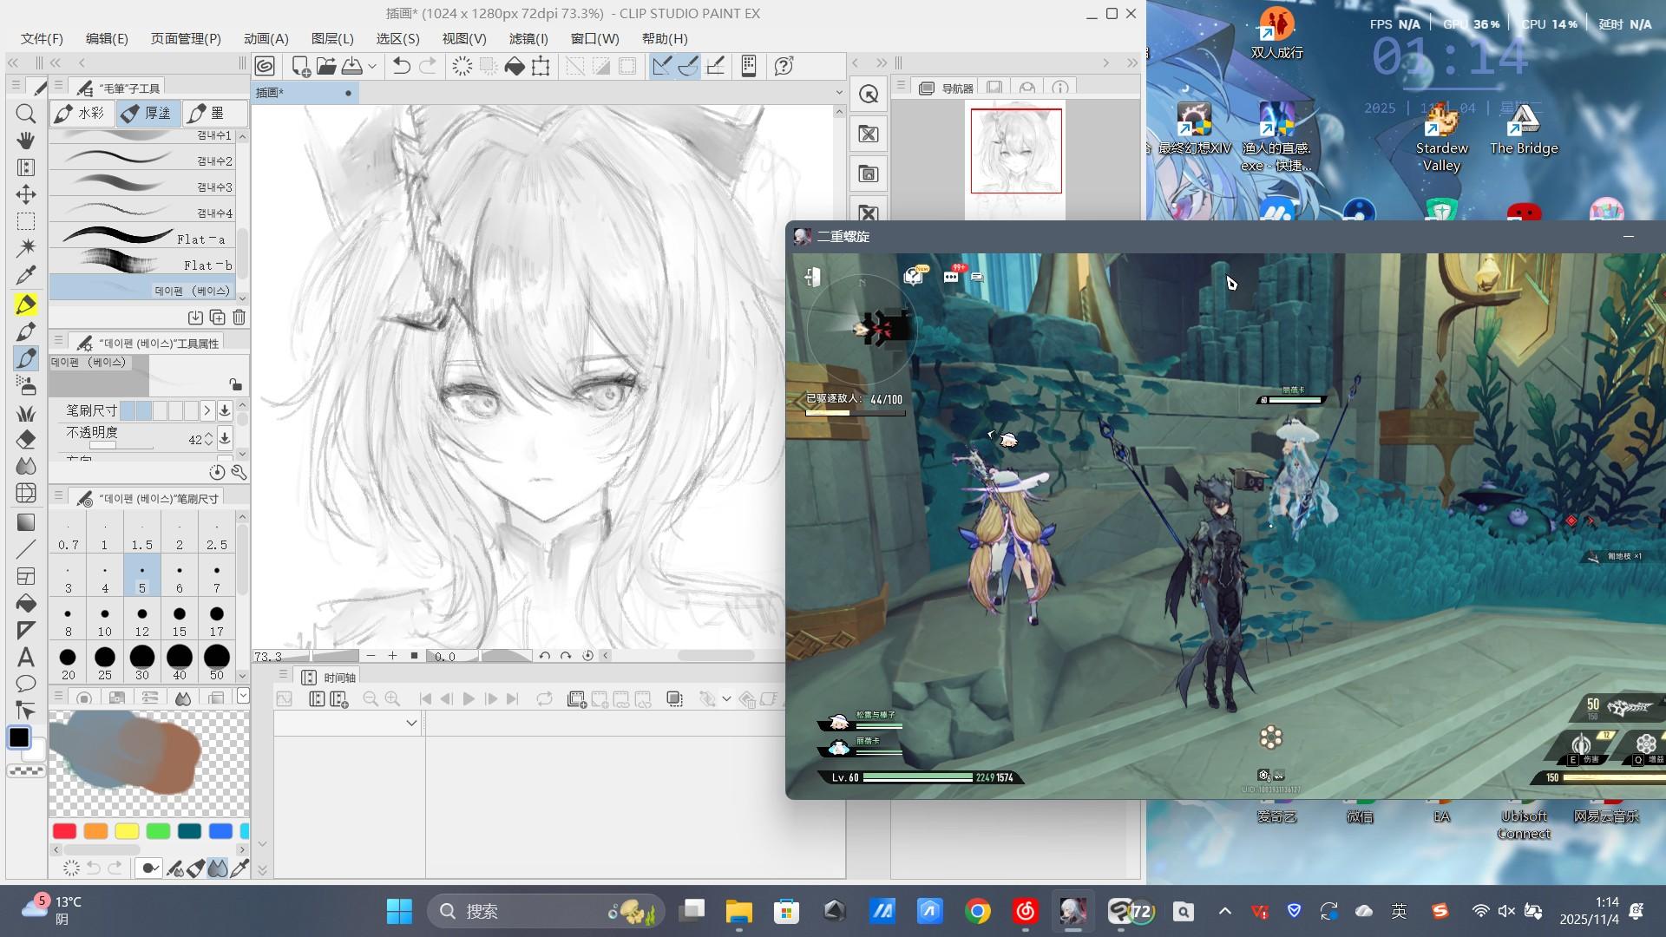Click the Fill bucket command bar icon
The width and height of the screenshot is (1666, 937).
[515, 66]
